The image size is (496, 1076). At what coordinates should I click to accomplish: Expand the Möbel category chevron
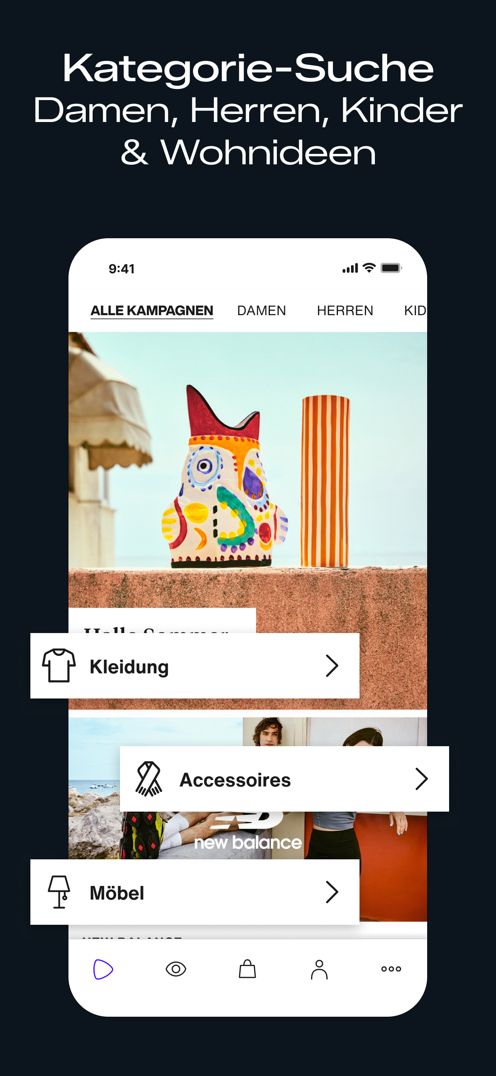pyautogui.click(x=332, y=892)
